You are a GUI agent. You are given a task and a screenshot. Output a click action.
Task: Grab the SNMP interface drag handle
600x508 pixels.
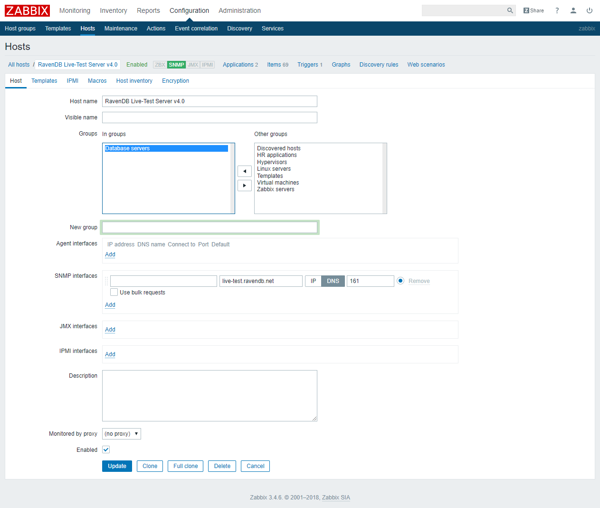click(106, 281)
